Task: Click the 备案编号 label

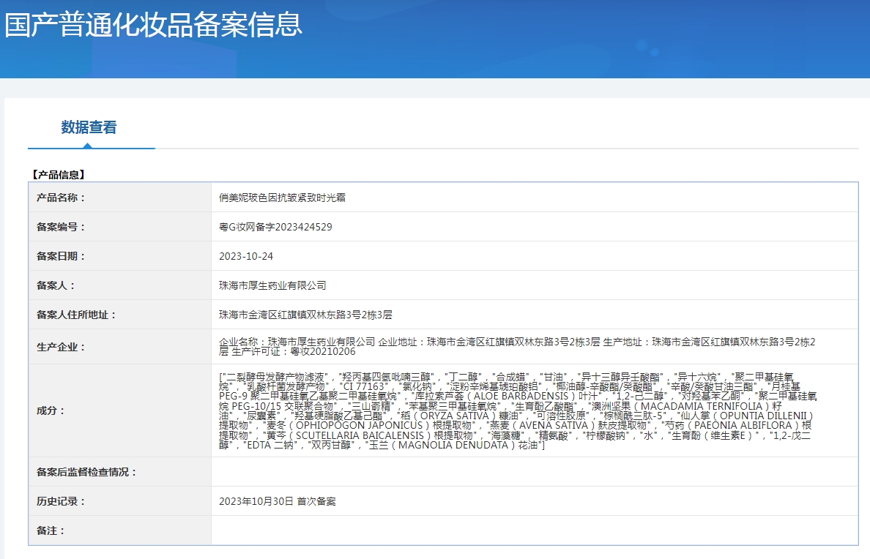Action: (61, 227)
